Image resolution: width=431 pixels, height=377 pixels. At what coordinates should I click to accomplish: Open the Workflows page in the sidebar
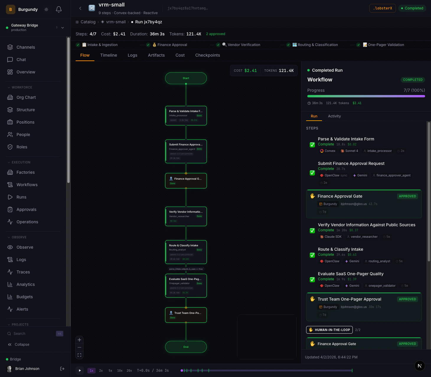tap(27, 185)
